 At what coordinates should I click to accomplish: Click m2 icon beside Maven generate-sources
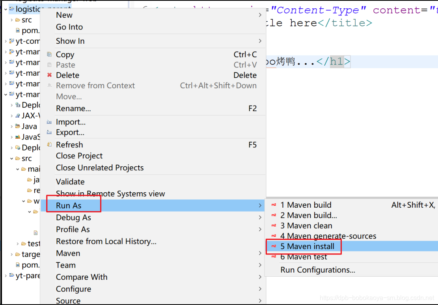pos(274,236)
